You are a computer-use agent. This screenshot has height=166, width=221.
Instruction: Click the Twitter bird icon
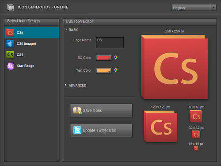pyautogui.click(x=77, y=130)
